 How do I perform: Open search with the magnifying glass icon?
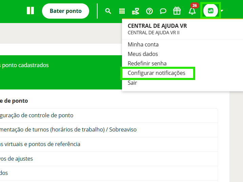pyautogui.click(x=108, y=11)
